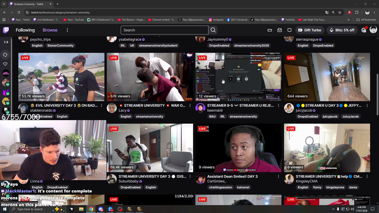Image resolution: width=379 pixels, height=213 pixels.
Task: Open Prime Loot crown icon
Action: coord(269,30)
